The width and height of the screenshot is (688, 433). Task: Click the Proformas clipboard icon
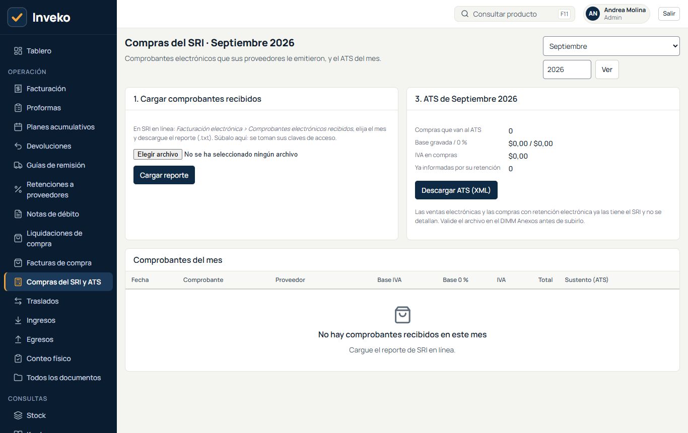pyautogui.click(x=18, y=108)
